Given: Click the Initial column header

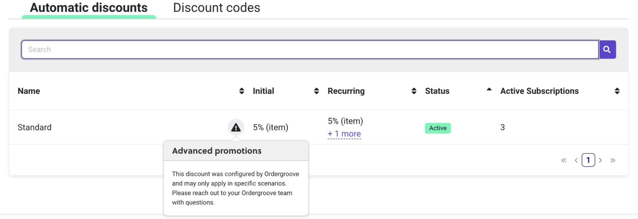Looking at the screenshot, I should [263, 91].
